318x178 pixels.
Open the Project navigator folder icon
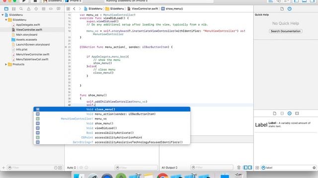pyautogui.click(x=6, y=9)
